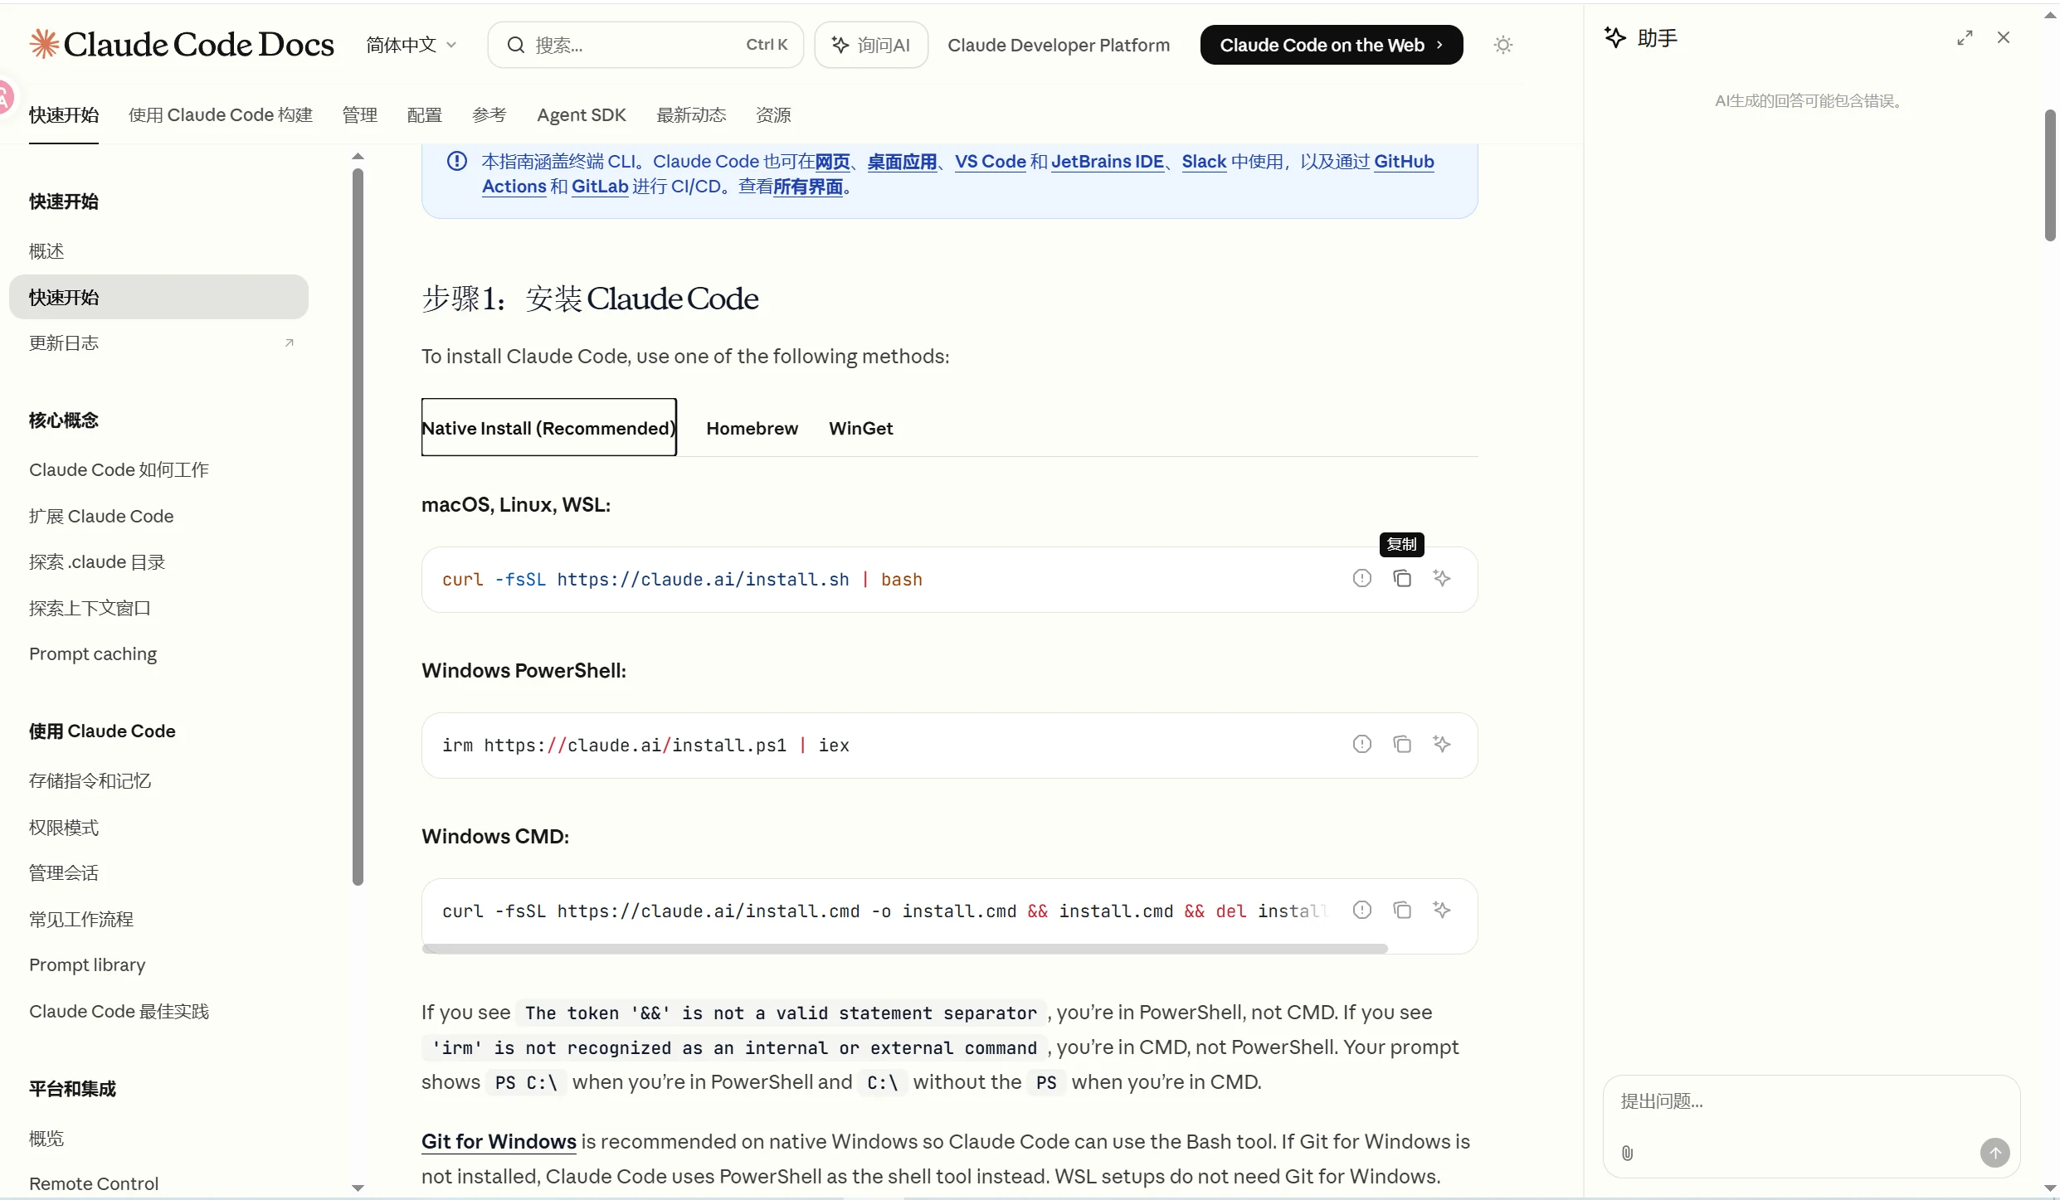Screen dimensions: 2060x1200
Task: Send the assistant question with arrow button
Action: click(x=1995, y=1153)
